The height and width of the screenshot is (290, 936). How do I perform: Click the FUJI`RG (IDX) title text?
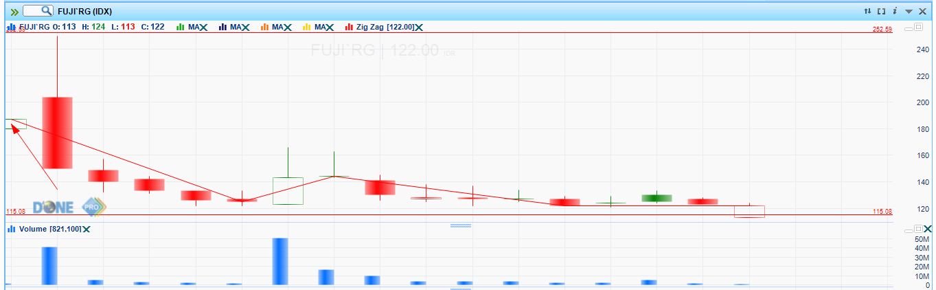click(x=84, y=12)
